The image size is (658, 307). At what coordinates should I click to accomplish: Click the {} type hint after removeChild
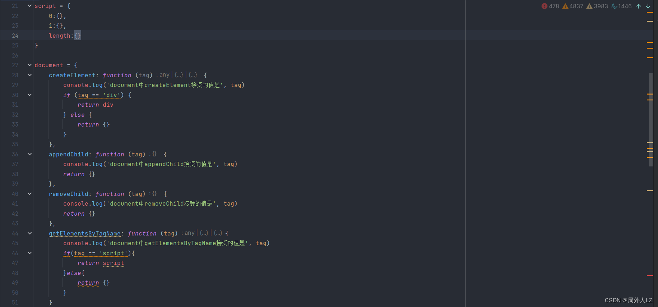[154, 193]
